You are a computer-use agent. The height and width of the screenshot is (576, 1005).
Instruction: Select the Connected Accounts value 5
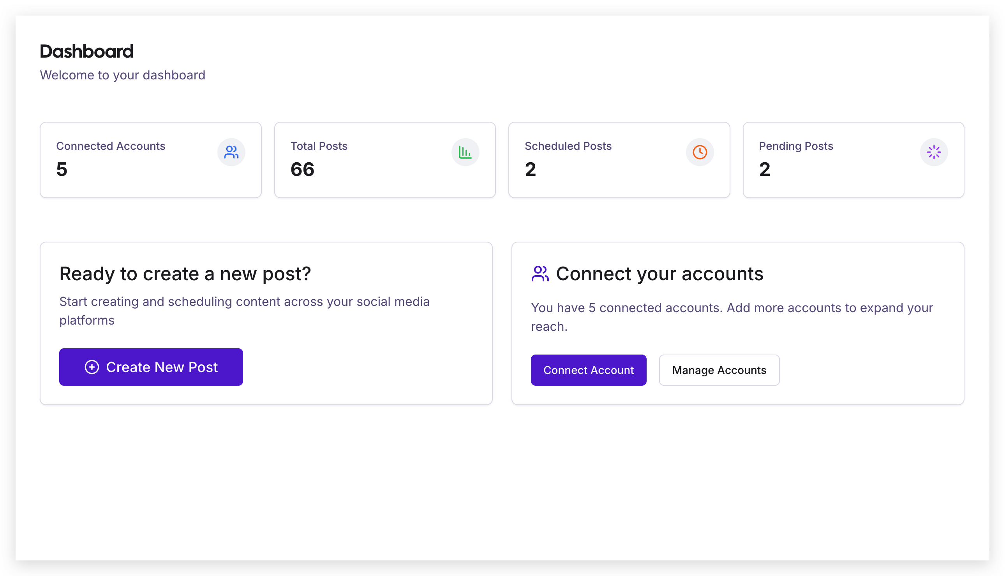click(x=62, y=169)
